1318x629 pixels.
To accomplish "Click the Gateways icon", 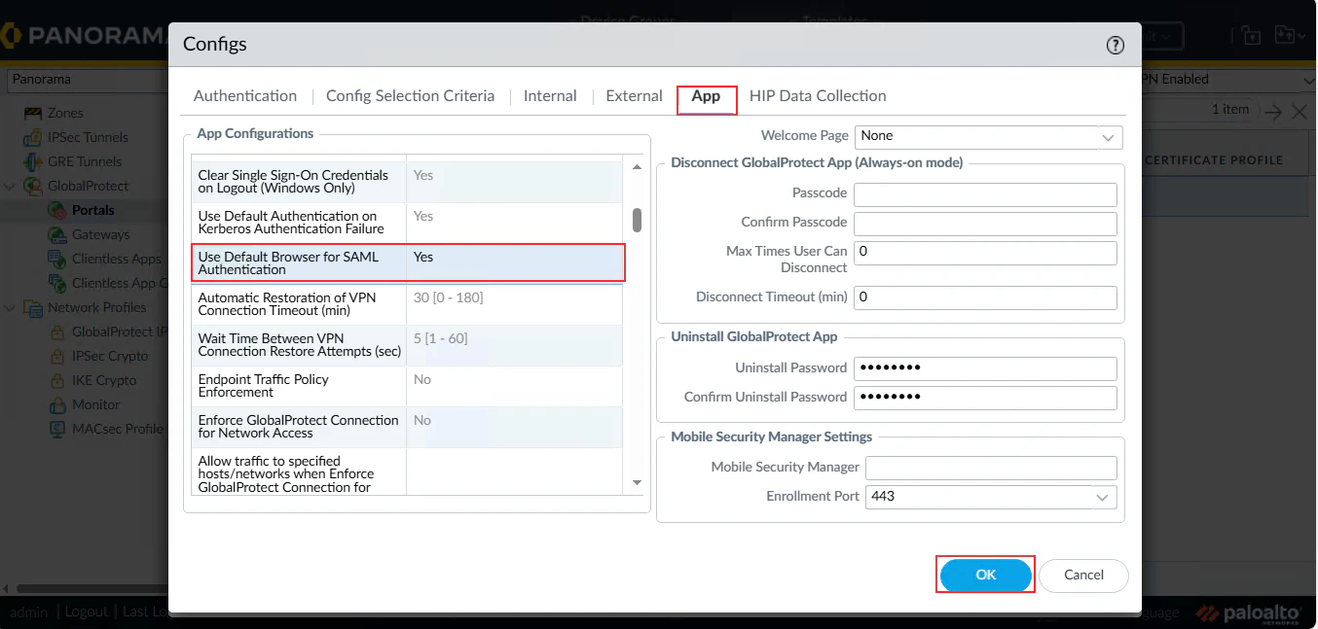I will pos(56,234).
